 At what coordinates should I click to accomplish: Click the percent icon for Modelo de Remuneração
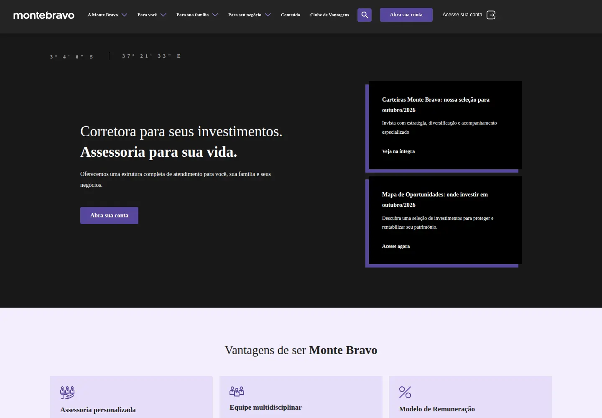[405, 392]
